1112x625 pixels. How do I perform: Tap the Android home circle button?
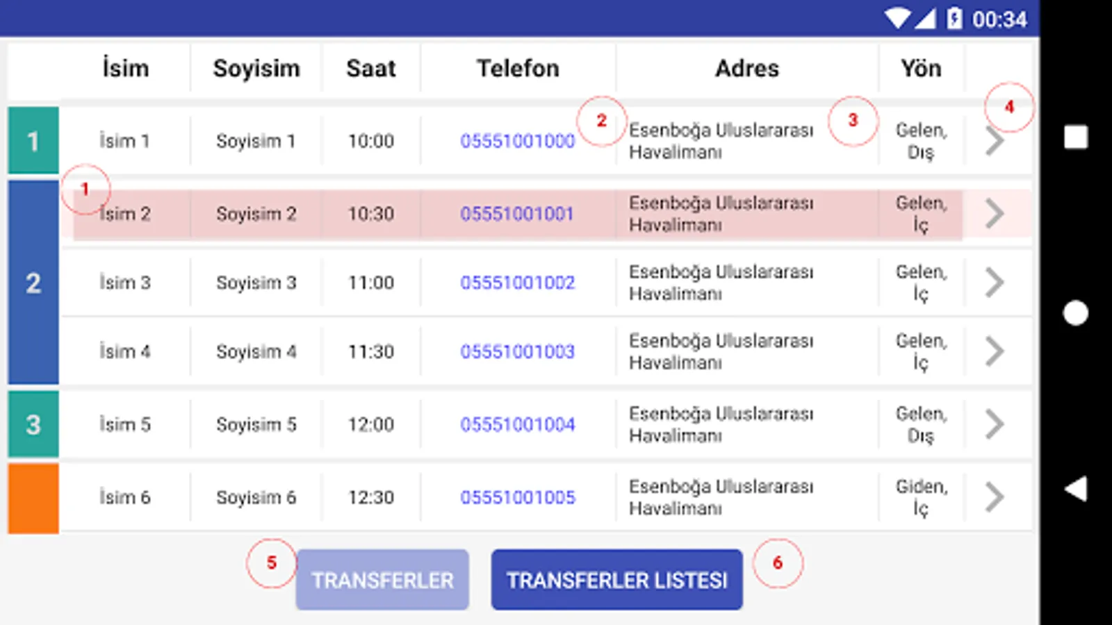tap(1075, 313)
